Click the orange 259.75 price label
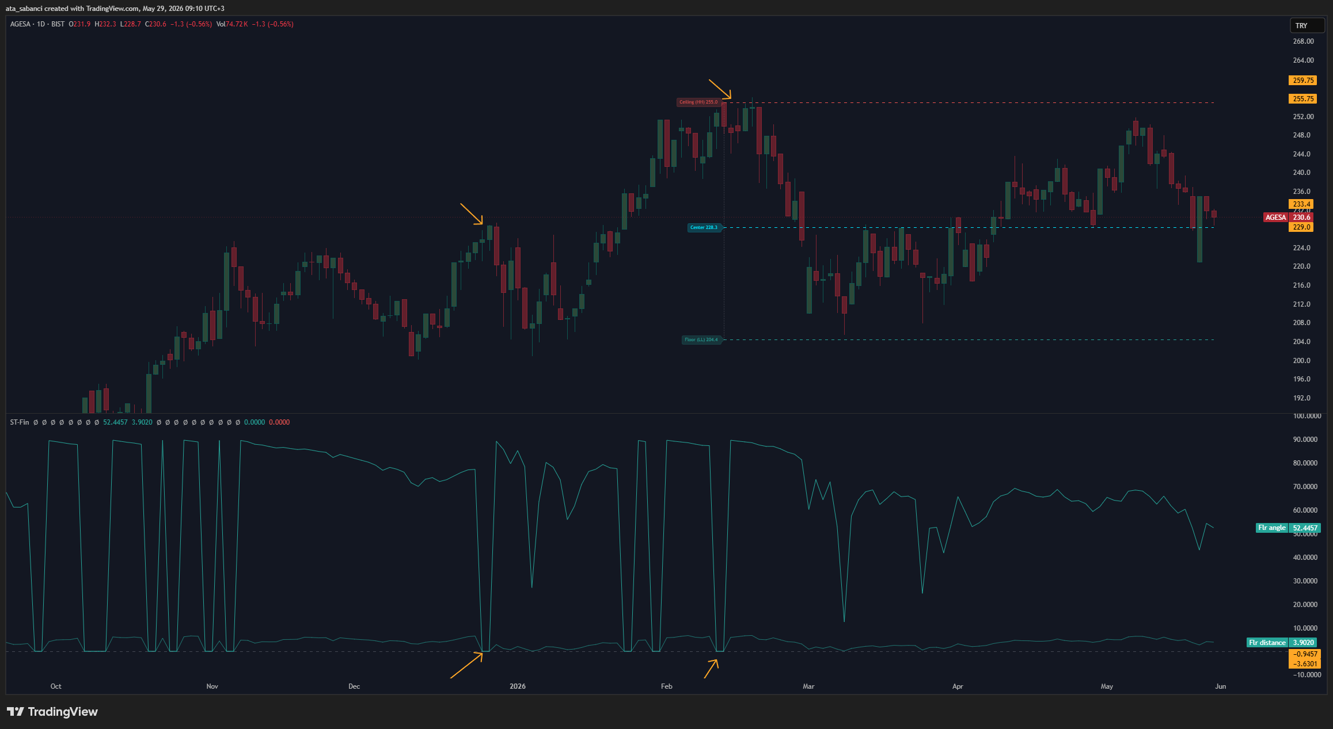Screen dimensions: 1333x729 pos(1303,81)
